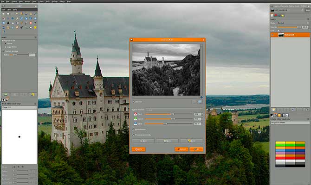Click the green channel icon in mixer
The height and width of the screenshot is (185, 311).
point(136,118)
